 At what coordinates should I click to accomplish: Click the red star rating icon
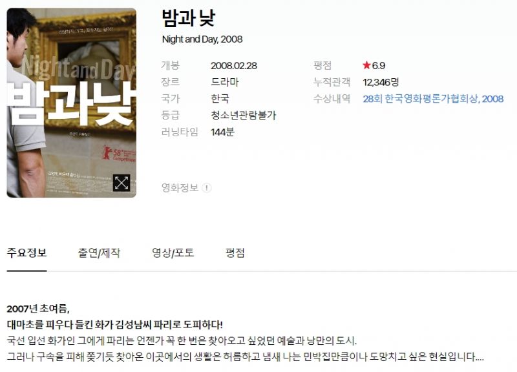(x=366, y=65)
